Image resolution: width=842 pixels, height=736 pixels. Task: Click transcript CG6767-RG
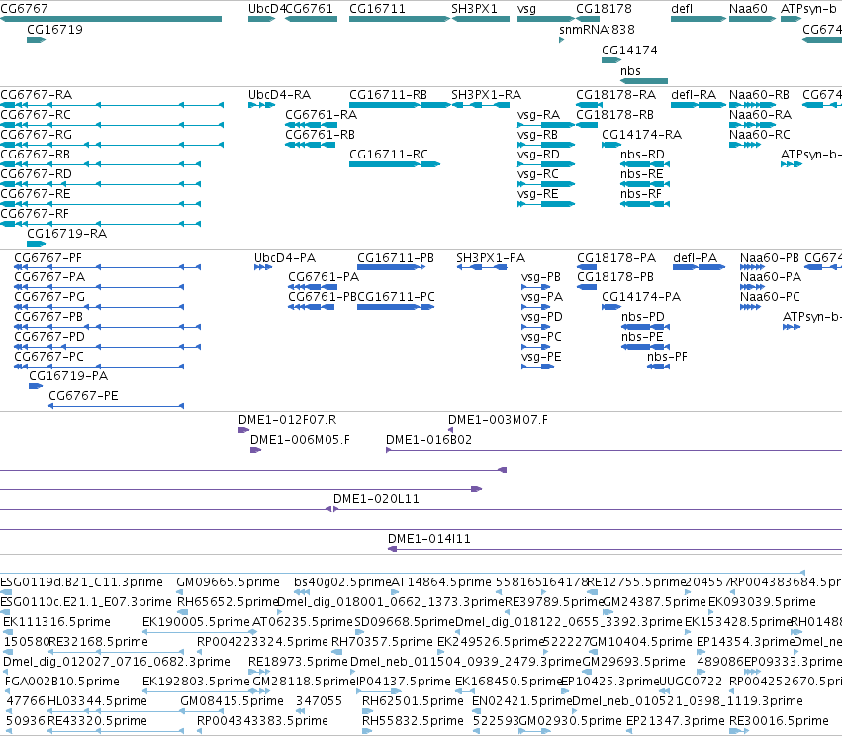(112, 145)
